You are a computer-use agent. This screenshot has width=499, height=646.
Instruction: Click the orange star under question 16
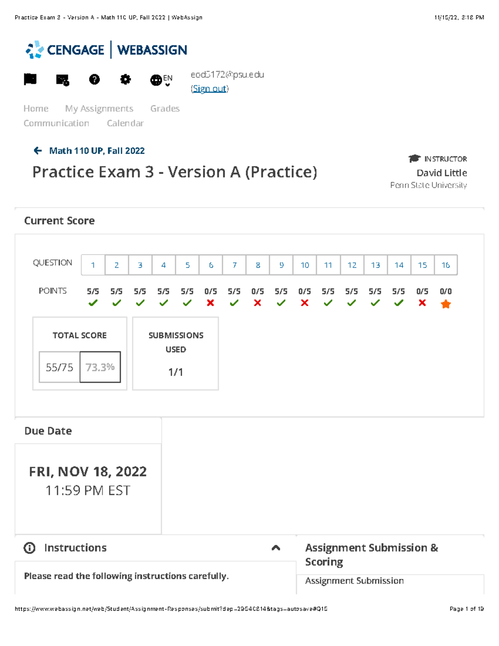pyautogui.click(x=446, y=304)
